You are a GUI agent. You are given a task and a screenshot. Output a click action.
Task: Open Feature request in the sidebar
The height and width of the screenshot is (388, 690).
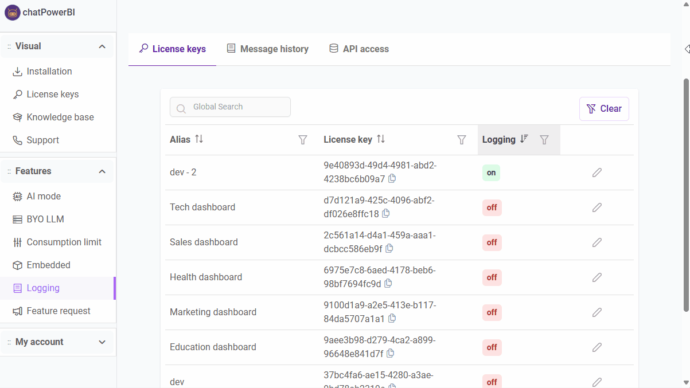57,311
